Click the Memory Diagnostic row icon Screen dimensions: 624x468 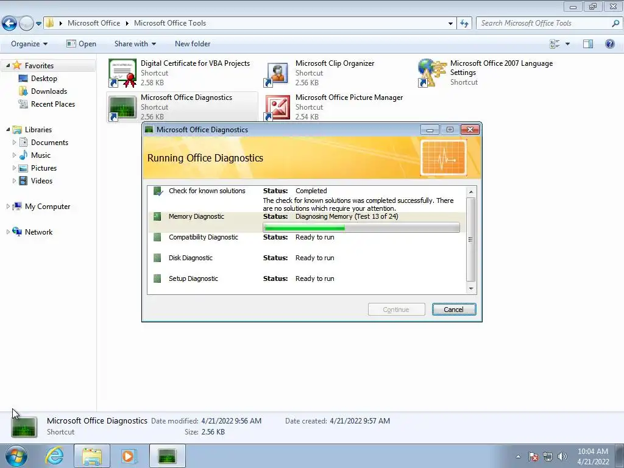(x=157, y=216)
